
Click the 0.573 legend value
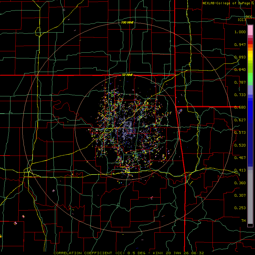240,133
